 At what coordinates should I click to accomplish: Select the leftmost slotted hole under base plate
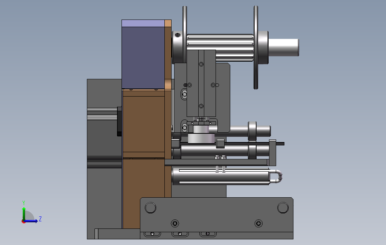[x=152, y=234]
